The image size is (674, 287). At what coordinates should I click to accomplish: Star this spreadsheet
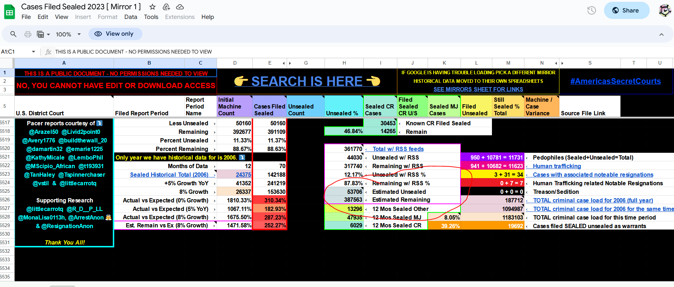click(152, 7)
